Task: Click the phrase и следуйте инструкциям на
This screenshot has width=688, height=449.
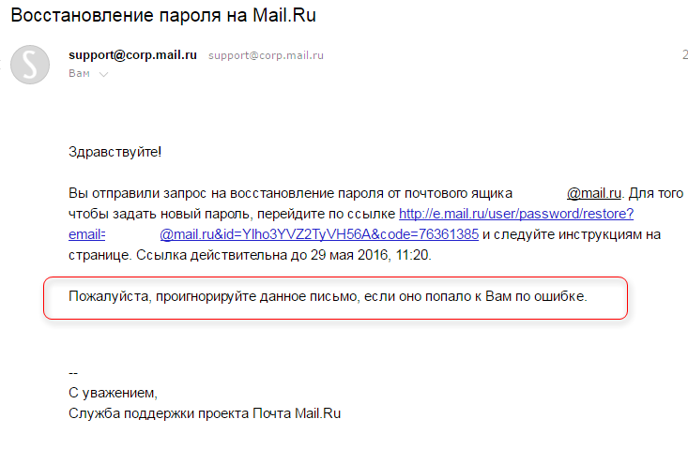Action: click(x=572, y=234)
